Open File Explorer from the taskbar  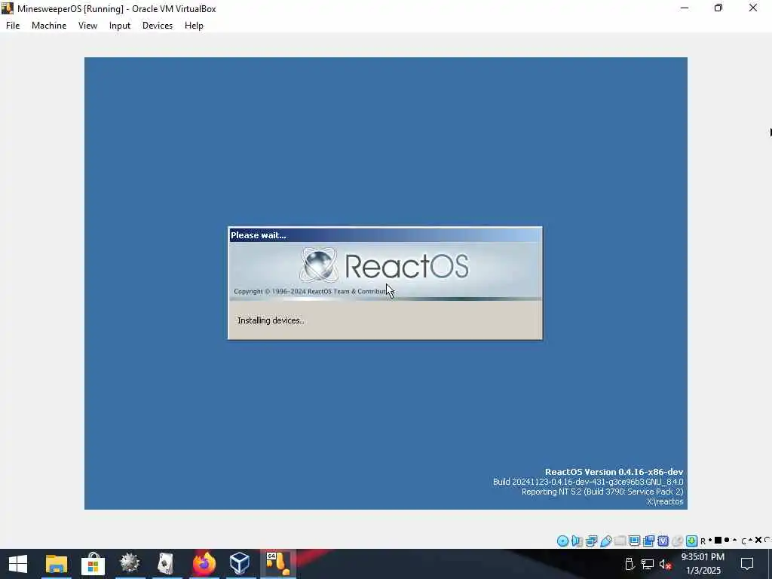56,564
